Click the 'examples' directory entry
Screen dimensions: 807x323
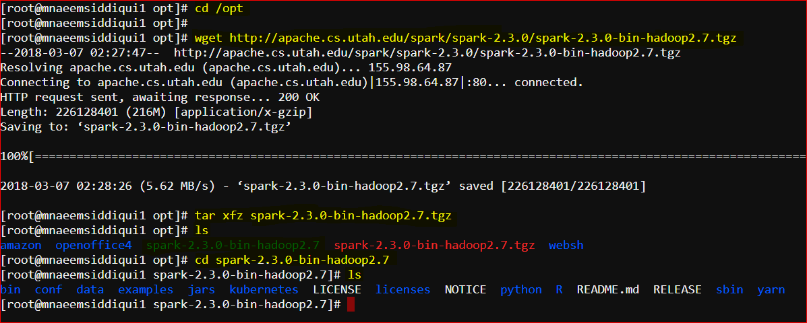146,289
